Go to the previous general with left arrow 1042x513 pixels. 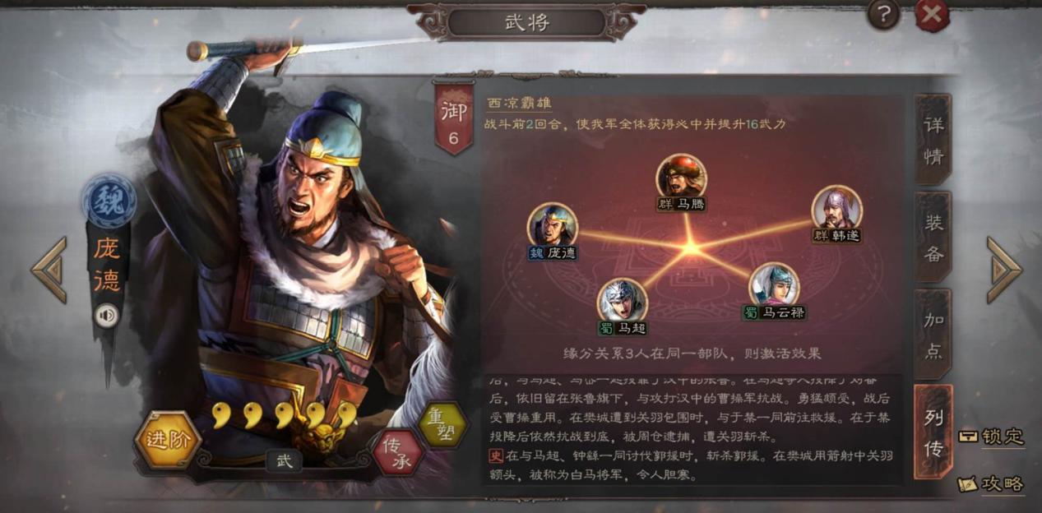click(49, 270)
